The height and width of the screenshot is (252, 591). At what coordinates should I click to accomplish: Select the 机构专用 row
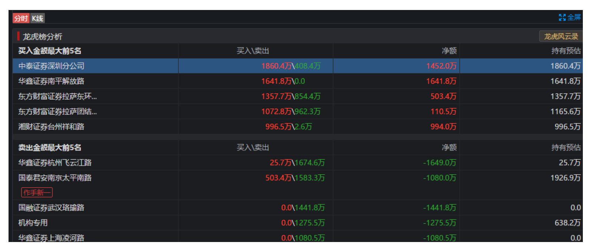click(x=33, y=223)
